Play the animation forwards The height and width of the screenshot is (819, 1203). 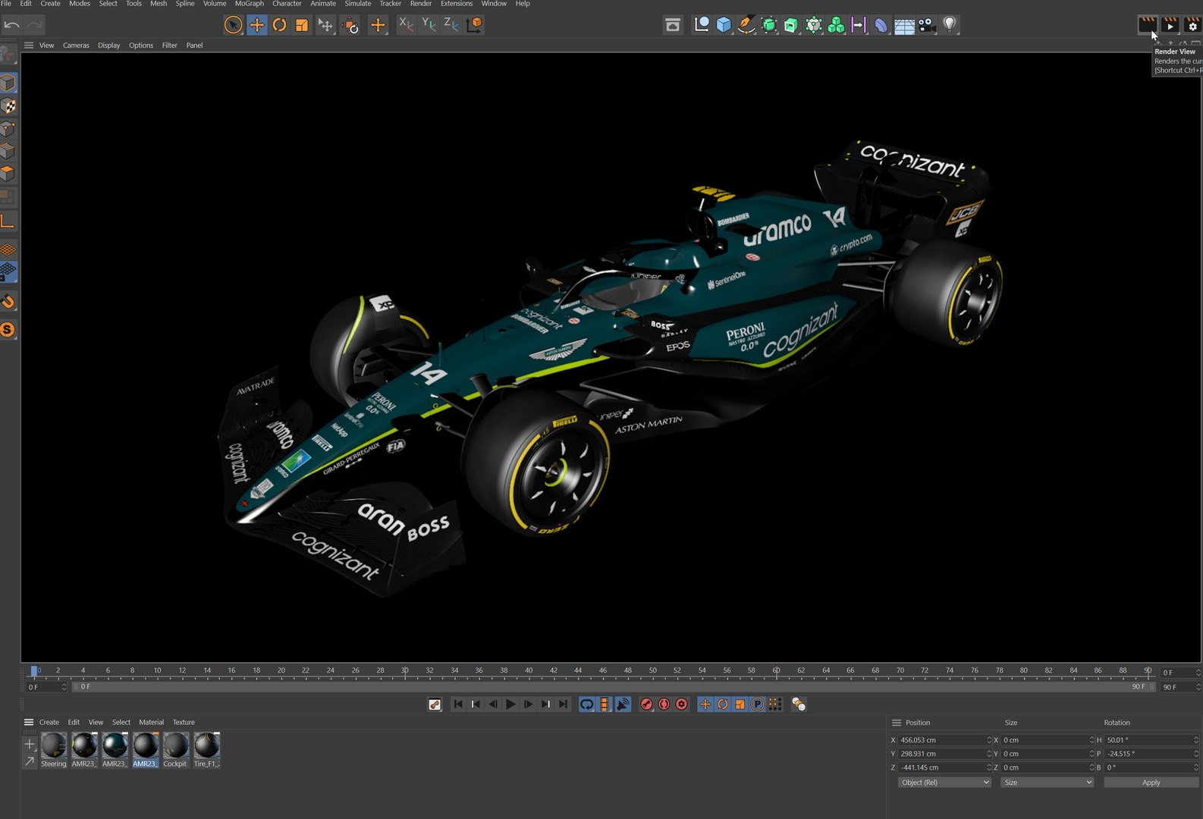(510, 704)
